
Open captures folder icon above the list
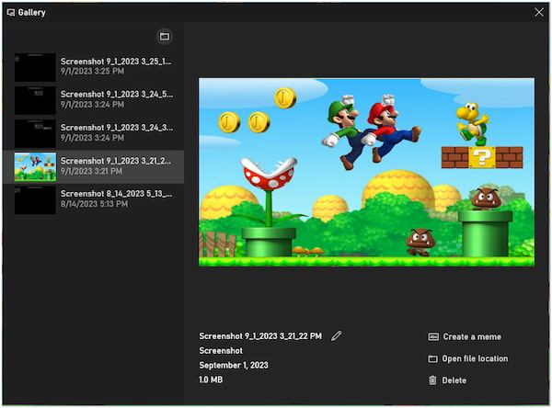(165, 37)
